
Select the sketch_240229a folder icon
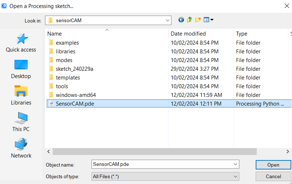point(51,69)
